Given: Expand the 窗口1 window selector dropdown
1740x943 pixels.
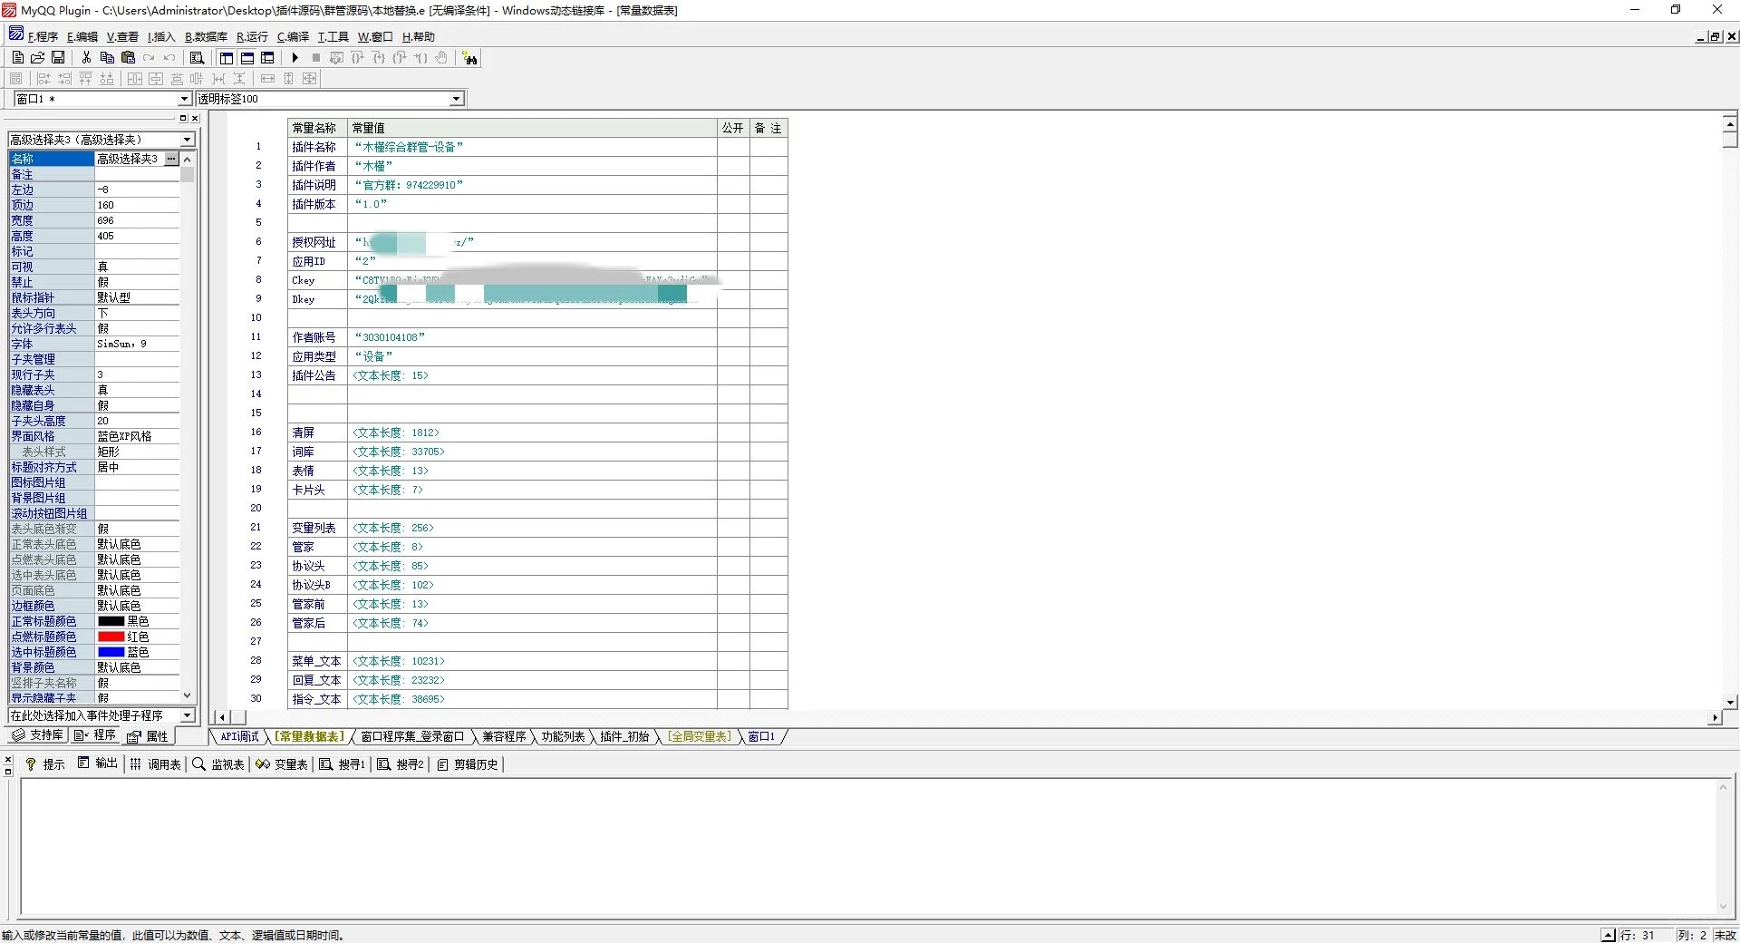Looking at the screenshot, I should click(x=184, y=99).
